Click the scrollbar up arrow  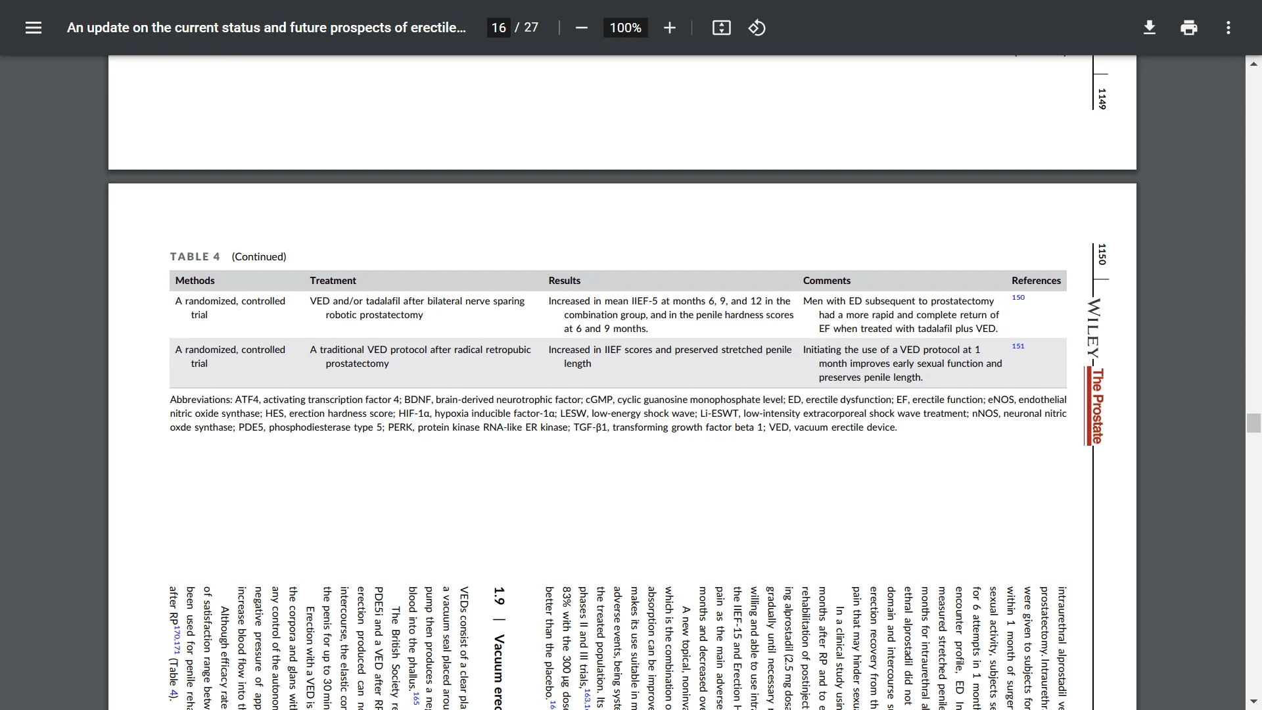coord(1253,64)
